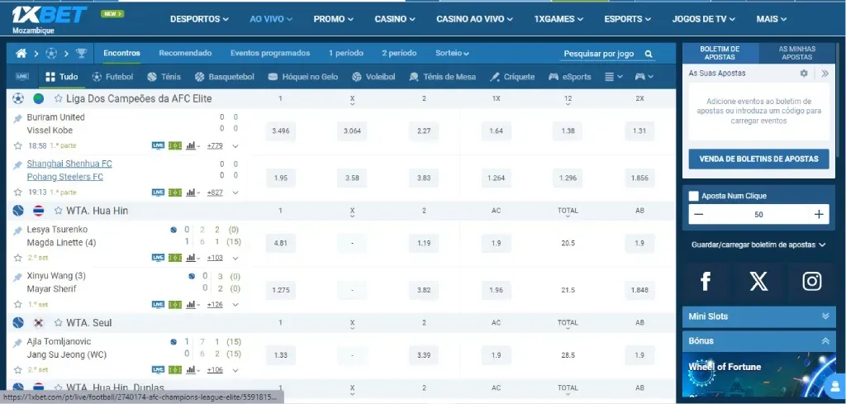Image resolution: width=846 pixels, height=404 pixels.
Task: Click the search magnifier icon
Action: click(649, 54)
